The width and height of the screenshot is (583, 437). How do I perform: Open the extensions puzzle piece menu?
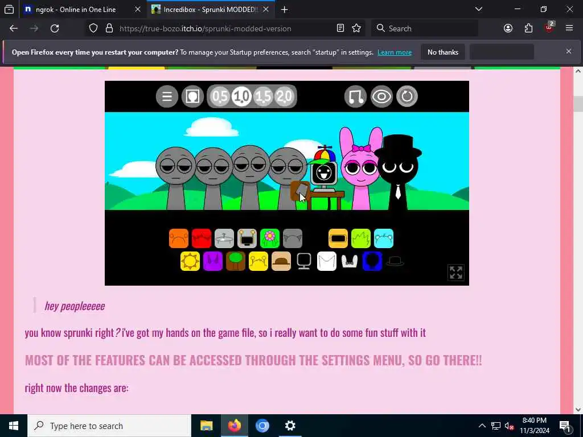click(529, 28)
